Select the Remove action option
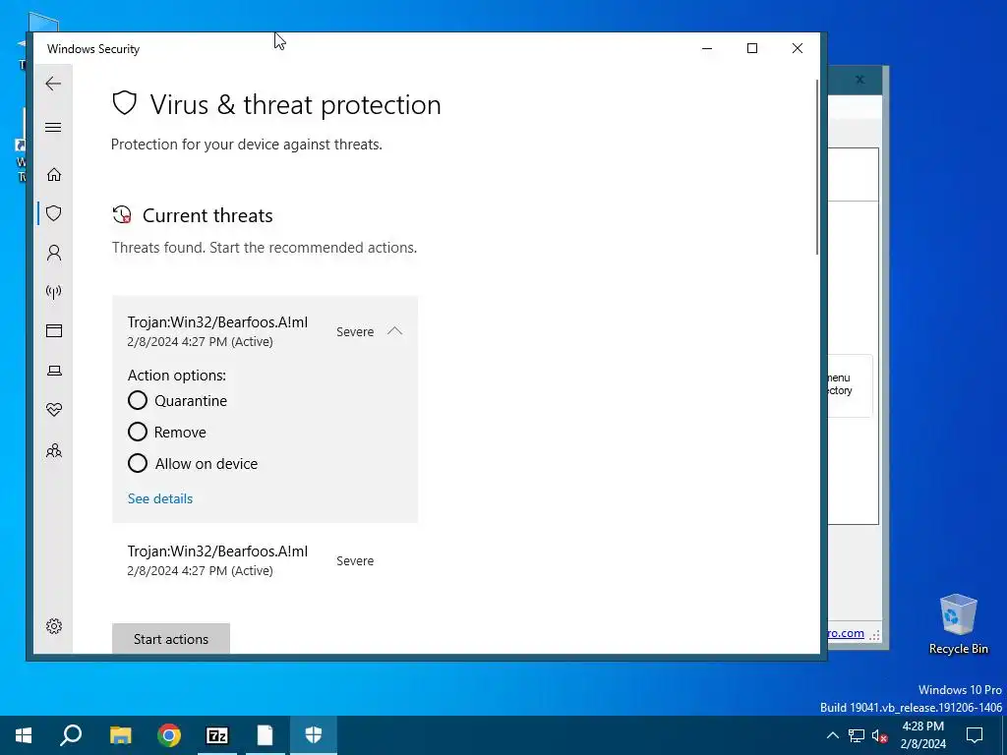Screen dimensions: 1007x755 pos(138,433)
